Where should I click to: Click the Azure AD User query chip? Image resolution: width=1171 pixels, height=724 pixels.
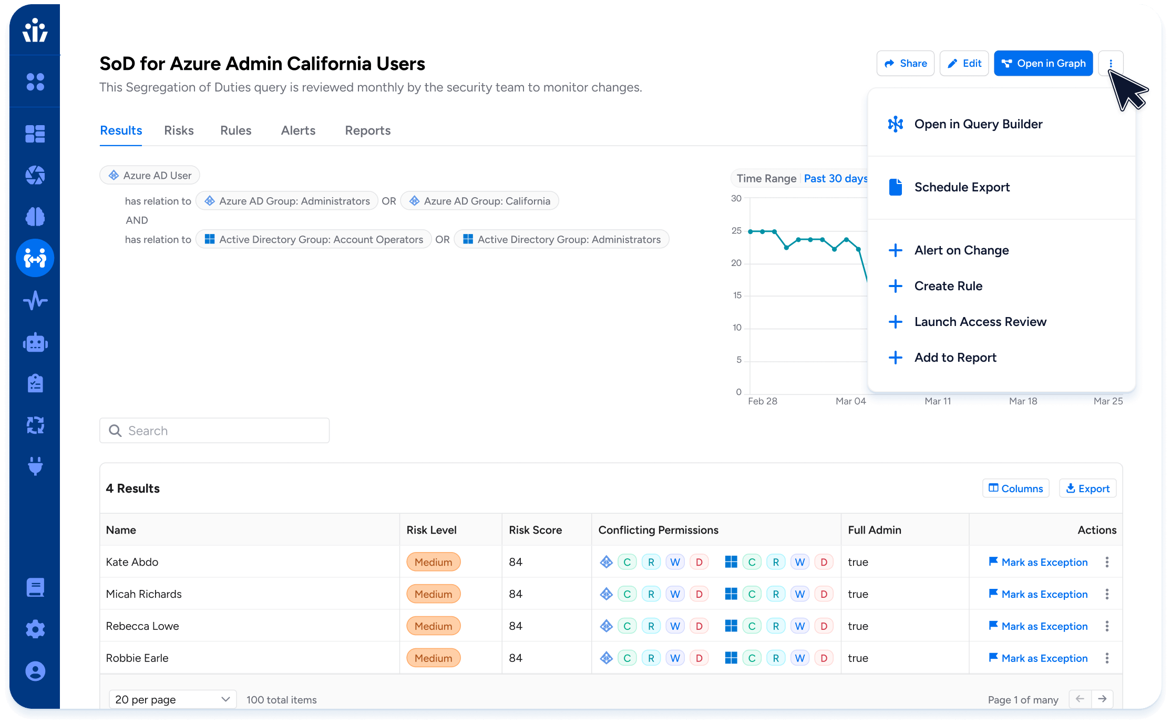(x=150, y=175)
